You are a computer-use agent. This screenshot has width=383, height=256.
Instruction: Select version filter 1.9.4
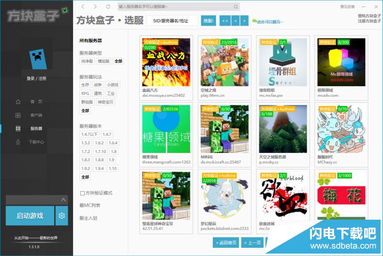click(100, 168)
